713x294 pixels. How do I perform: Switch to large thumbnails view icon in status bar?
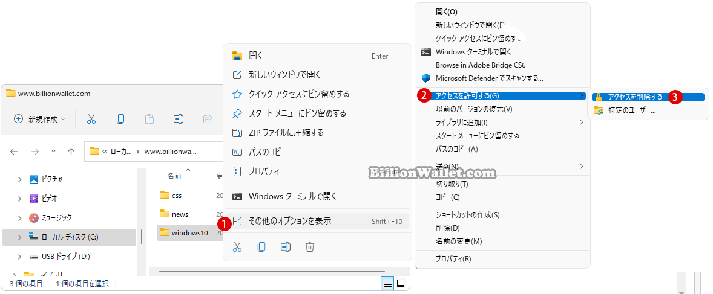click(401, 284)
